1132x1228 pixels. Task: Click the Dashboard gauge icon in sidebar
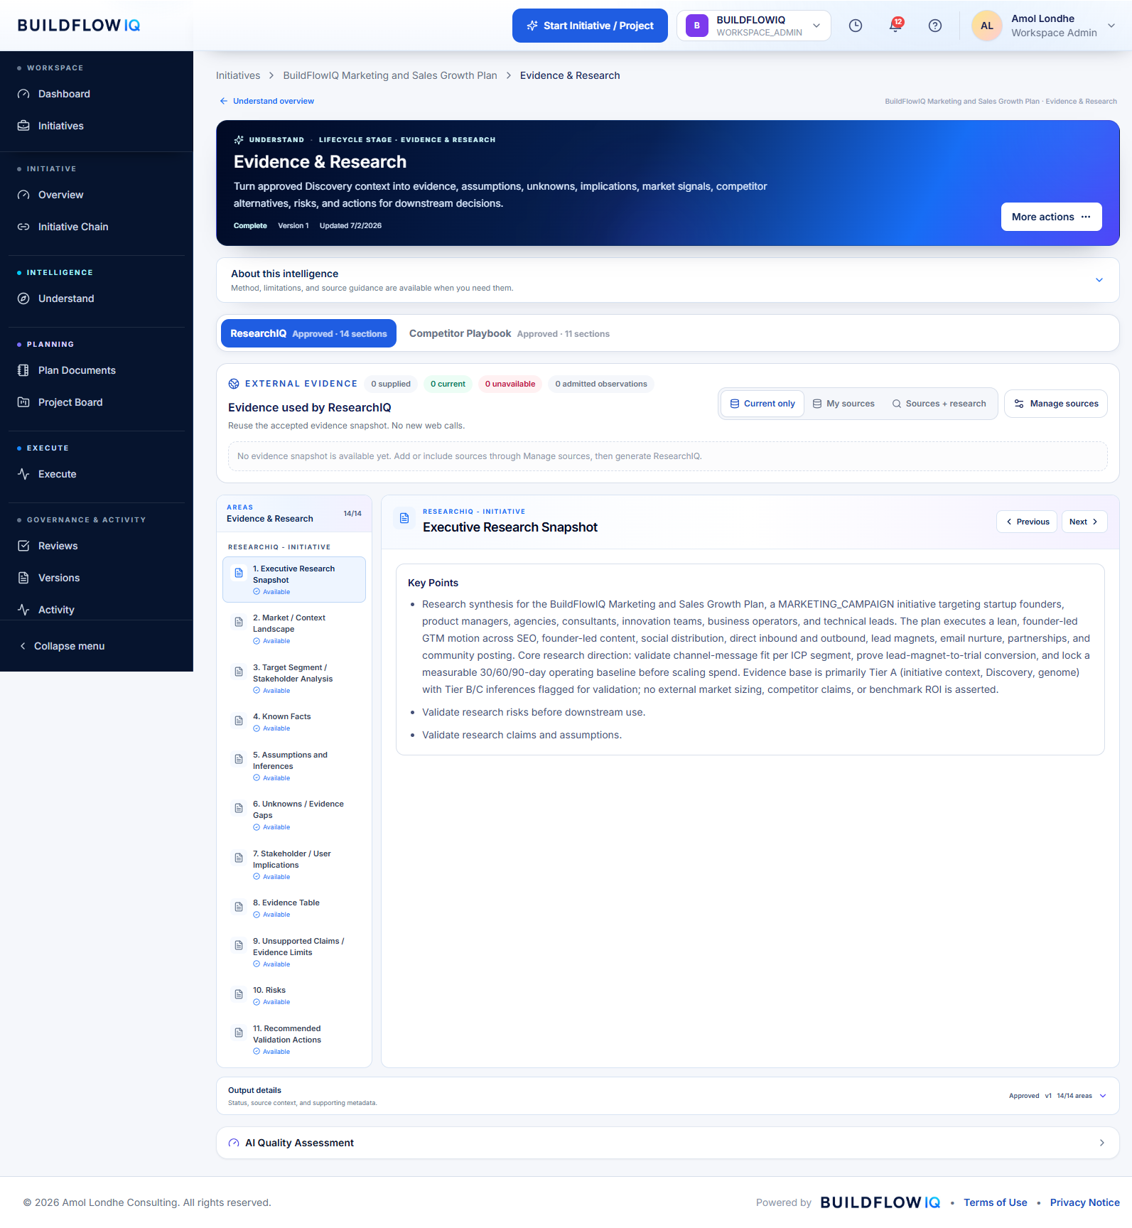(23, 94)
